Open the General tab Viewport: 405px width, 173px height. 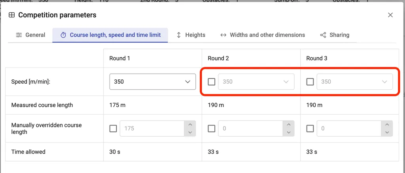tap(30, 35)
